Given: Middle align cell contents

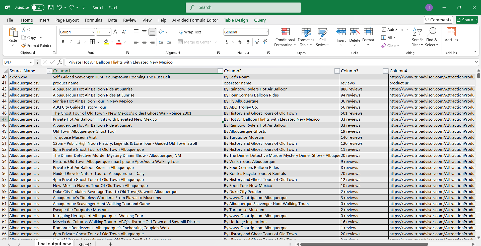Looking at the screenshot, I should (144, 32).
